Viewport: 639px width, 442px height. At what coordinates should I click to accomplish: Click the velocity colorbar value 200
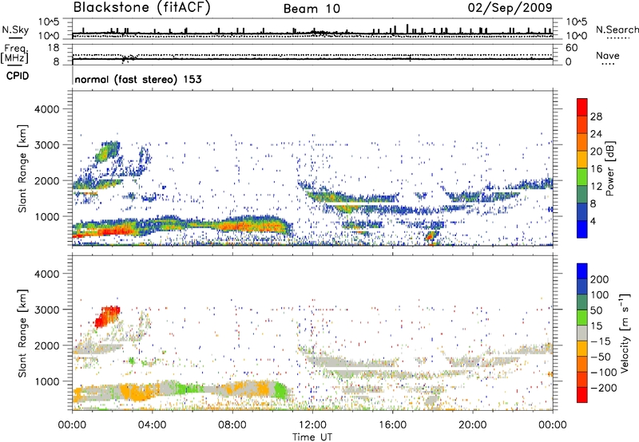[x=600, y=279]
